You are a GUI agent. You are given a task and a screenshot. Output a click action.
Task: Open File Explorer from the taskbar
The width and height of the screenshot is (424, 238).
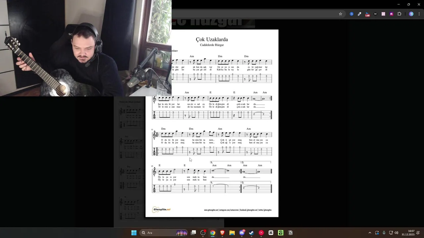tap(232, 233)
